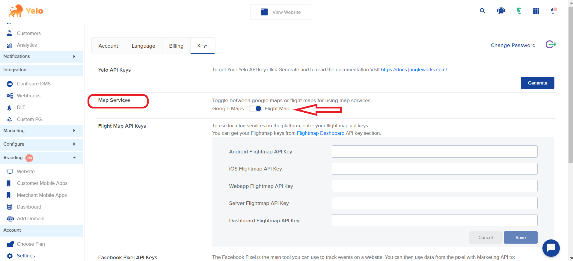Image resolution: width=573 pixels, height=261 pixels.
Task: Open the search magnifier icon
Action: pyautogui.click(x=482, y=11)
